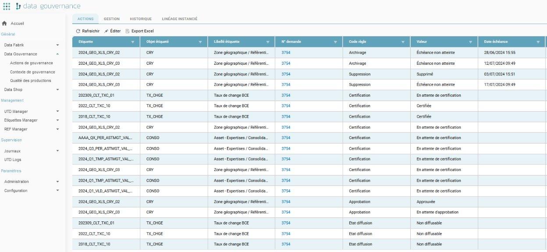Open filter menu on Objet étiqueté column

point(200,42)
